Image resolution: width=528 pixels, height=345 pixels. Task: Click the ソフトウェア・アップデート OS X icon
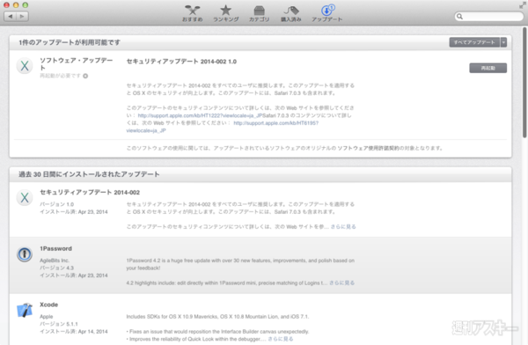25,65
